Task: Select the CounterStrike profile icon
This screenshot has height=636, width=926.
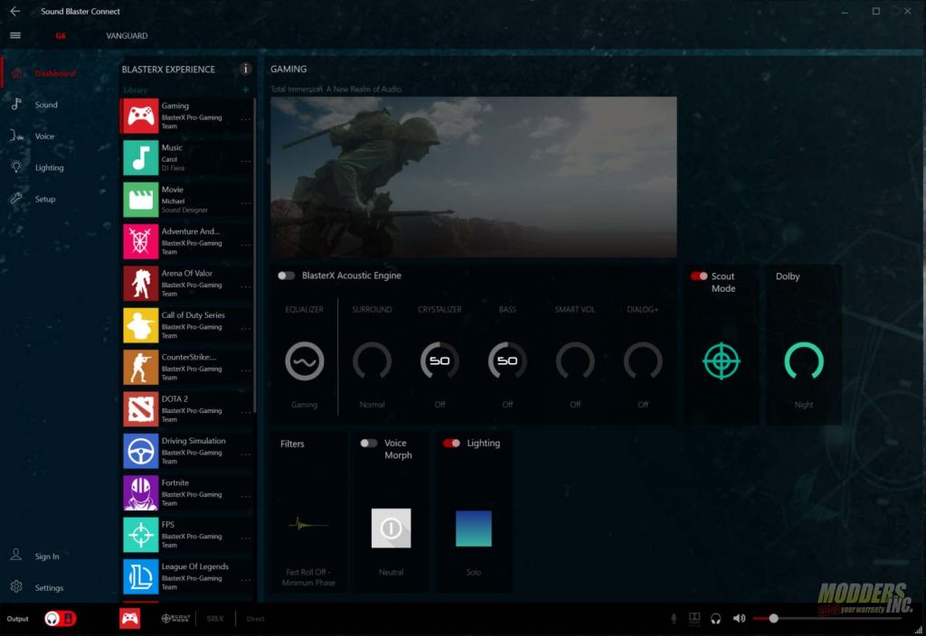Action: point(140,367)
